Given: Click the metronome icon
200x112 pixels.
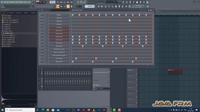Looking at the screenshot, I should pos(58,2).
